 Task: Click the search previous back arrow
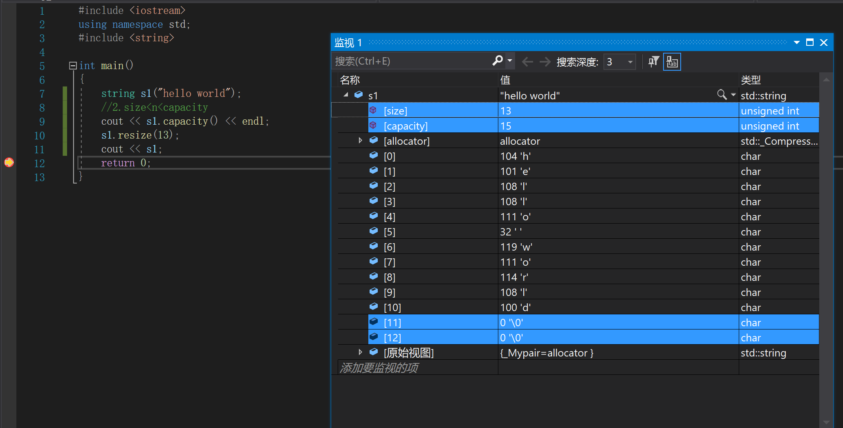click(527, 62)
